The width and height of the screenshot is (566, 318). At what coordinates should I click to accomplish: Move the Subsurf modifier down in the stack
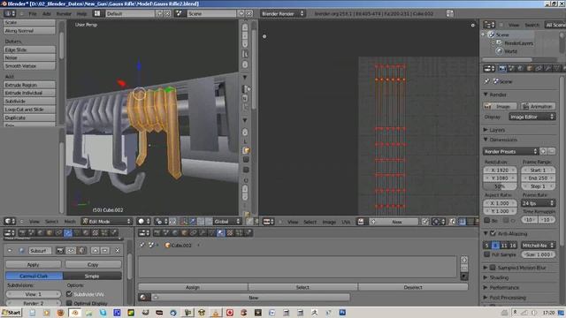click(x=104, y=251)
